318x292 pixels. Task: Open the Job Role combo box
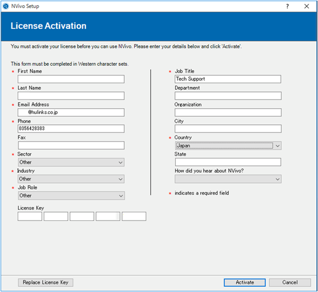tap(71, 195)
